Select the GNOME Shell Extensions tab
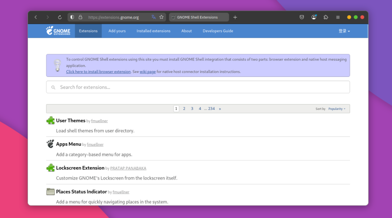This screenshot has width=392, height=218. point(199,17)
